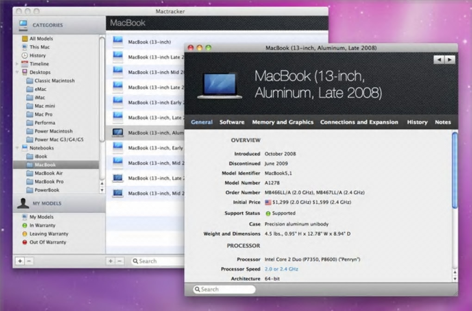The height and width of the screenshot is (311, 472).
Task: Select MacBook (13-inch Mid 2… row
Action: [x=145, y=72]
